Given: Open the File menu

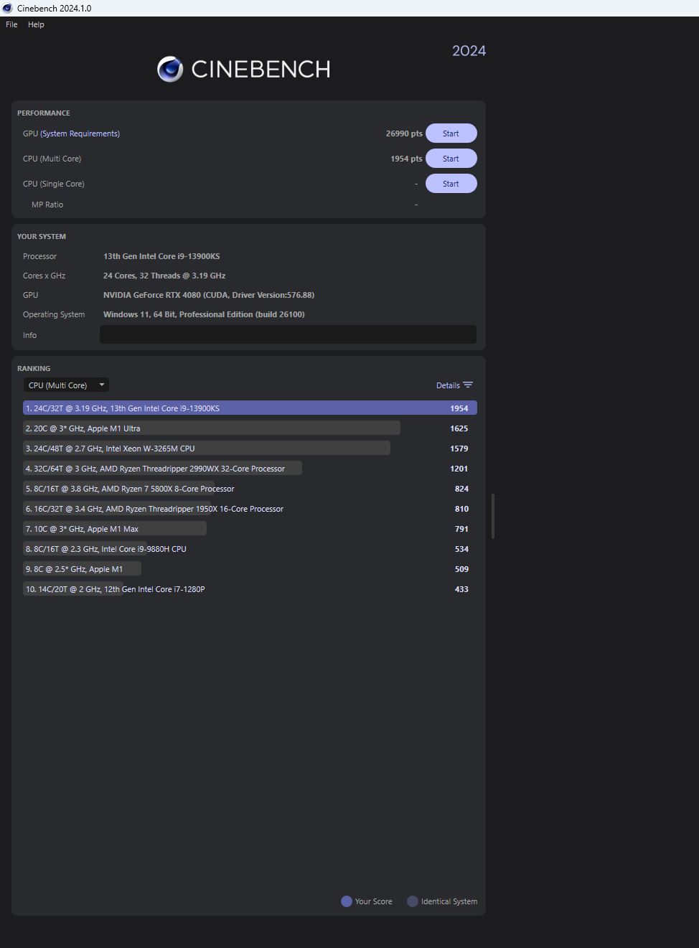Looking at the screenshot, I should [x=11, y=24].
